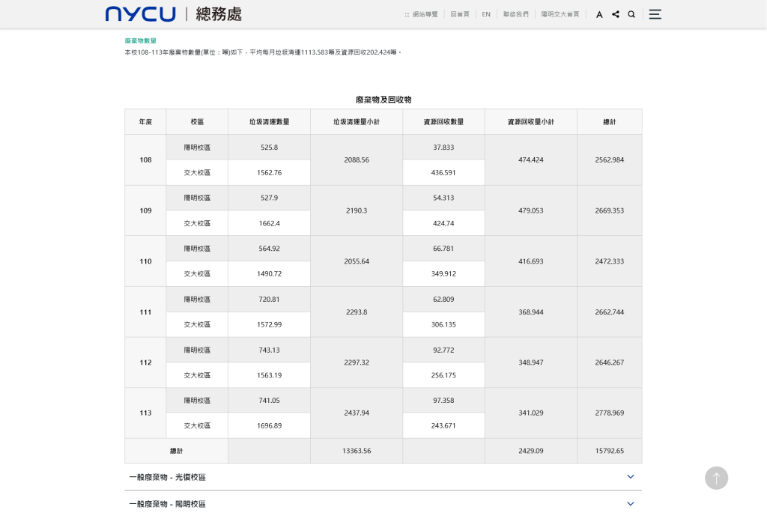The width and height of the screenshot is (767, 516).
Task: Open the hamburger menu icon
Action: (655, 14)
